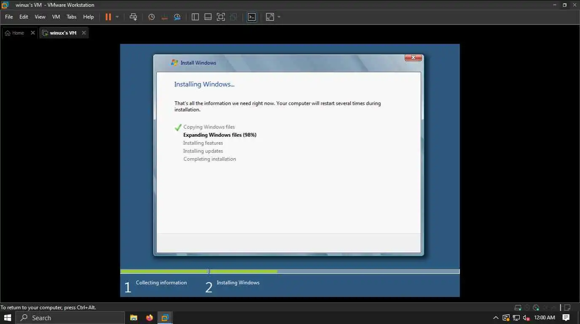Open the View menu

[40, 17]
